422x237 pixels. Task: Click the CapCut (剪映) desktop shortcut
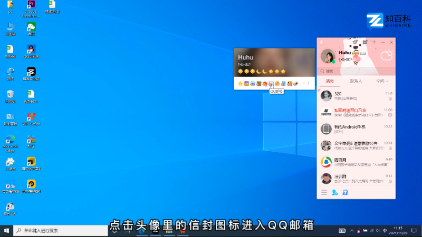coord(31,74)
